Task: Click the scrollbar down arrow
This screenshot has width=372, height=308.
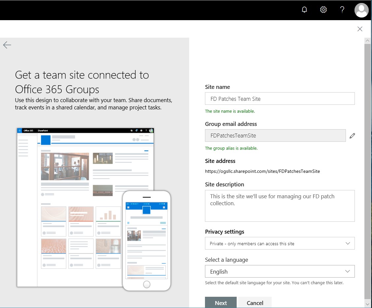Action: pos(367,304)
